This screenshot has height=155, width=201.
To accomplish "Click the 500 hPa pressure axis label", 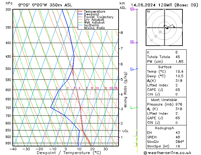I will click(9, 69).
